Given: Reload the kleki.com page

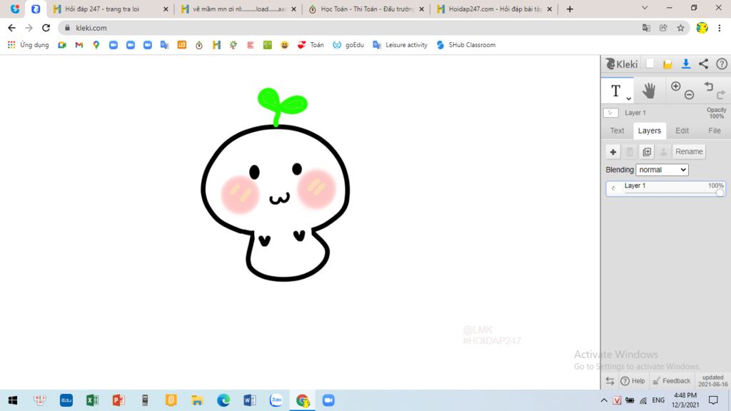Looking at the screenshot, I should (46, 28).
